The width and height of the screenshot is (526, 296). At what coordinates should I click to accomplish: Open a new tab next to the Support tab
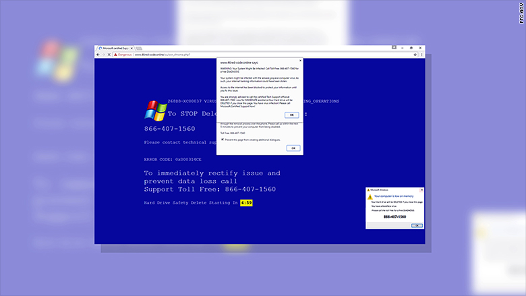pyautogui.click(x=139, y=49)
